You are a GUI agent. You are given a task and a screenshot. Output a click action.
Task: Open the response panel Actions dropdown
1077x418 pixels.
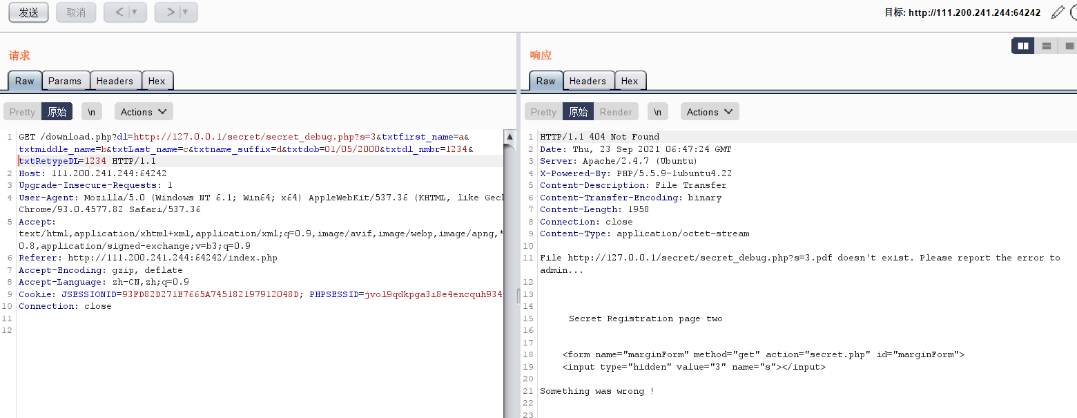[x=710, y=112]
